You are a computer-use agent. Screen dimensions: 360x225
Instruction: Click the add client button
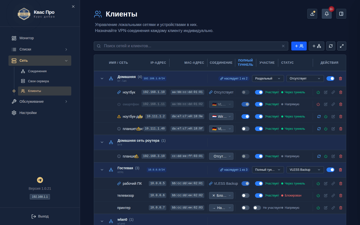(299, 46)
